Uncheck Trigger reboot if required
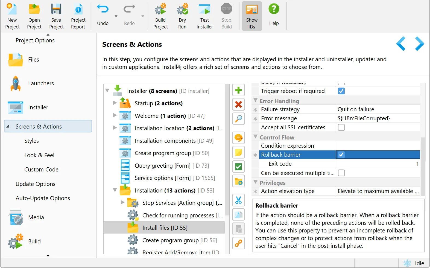 pos(341,91)
